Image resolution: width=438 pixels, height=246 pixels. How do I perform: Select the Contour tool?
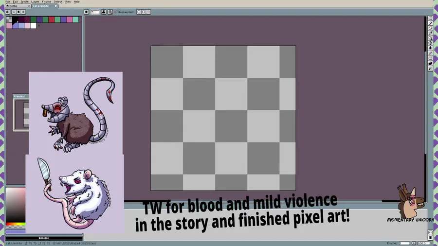[x=430, y=63]
